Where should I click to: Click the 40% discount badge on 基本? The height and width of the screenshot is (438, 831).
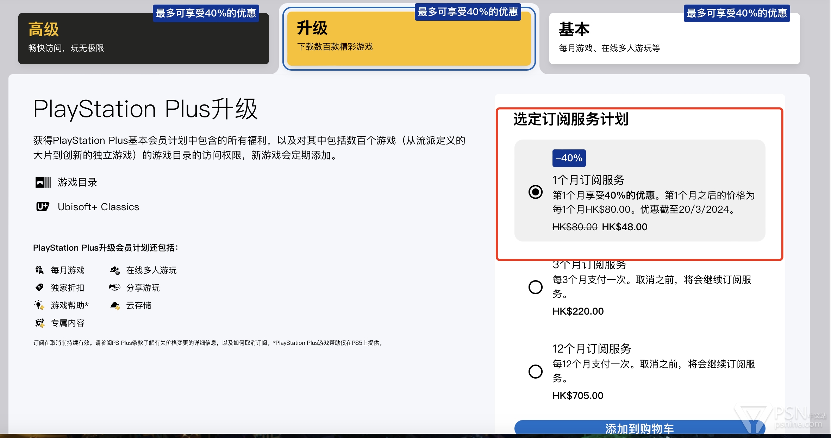[737, 13]
